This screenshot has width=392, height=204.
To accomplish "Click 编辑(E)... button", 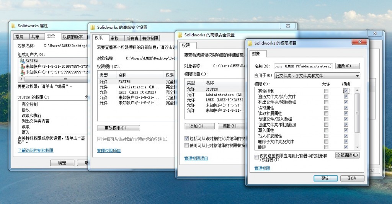I will (x=232, y=126).
